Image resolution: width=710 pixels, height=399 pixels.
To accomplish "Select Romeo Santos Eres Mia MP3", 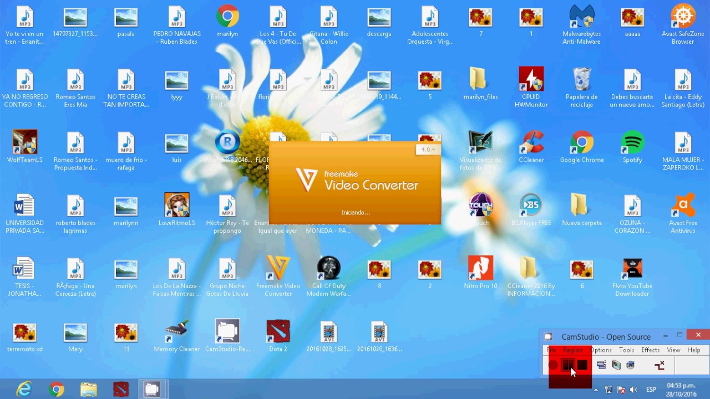I will tap(75, 88).
